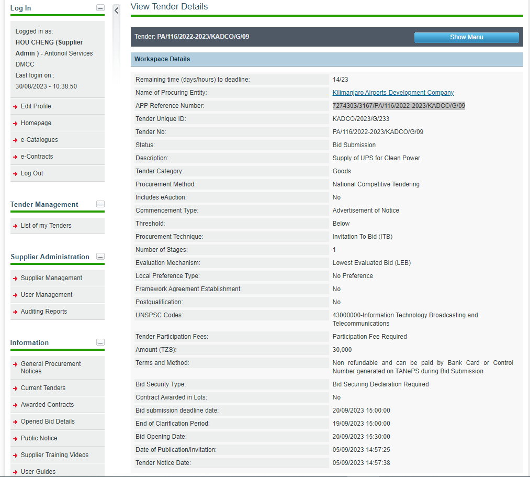Collapse the Tender Management section

[x=100, y=204]
